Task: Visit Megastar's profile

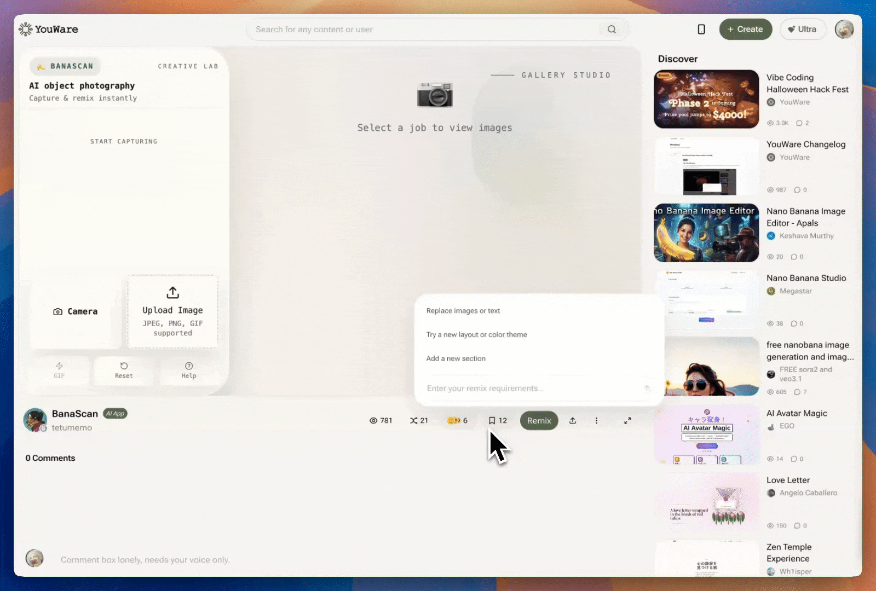Action: click(796, 291)
